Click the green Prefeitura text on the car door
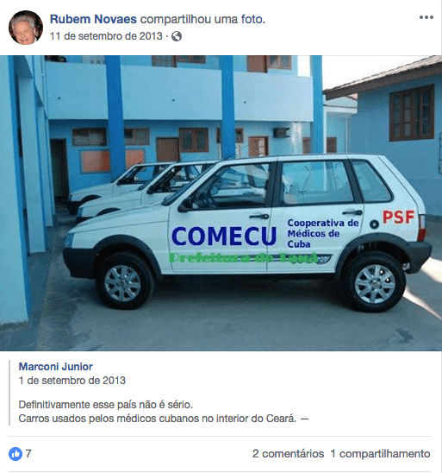The height and width of the screenshot is (473, 442). (243, 258)
